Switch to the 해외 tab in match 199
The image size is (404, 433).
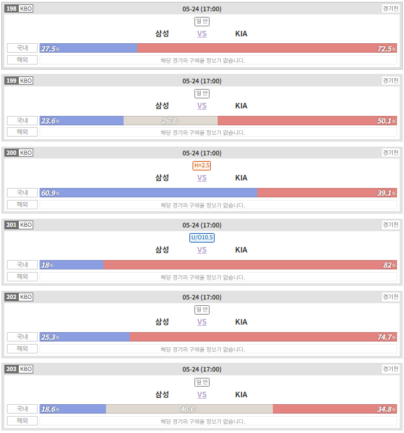[22, 132]
